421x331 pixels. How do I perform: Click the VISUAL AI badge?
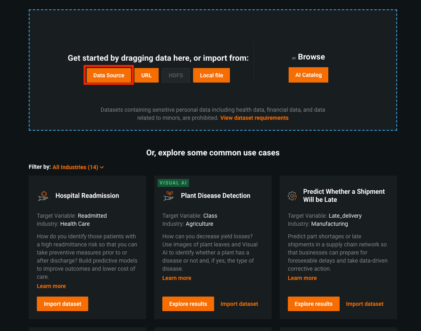(x=173, y=183)
